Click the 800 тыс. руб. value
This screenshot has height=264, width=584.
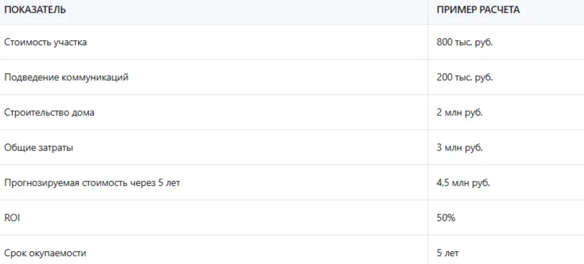[464, 42]
